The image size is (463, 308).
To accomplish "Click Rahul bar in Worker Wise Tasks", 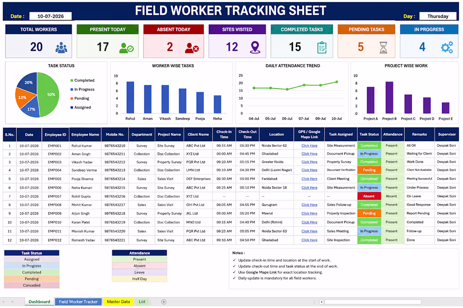I will (x=130, y=97).
